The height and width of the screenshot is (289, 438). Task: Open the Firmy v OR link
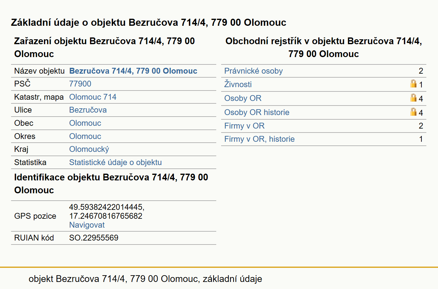244,126
